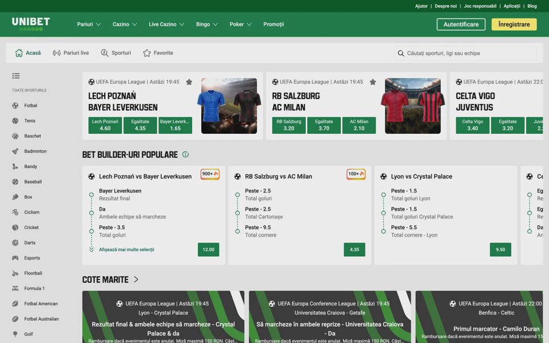This screenshot has height=343, width=549.
Task: Click the Înregistrare button
Action: (514, 24)
